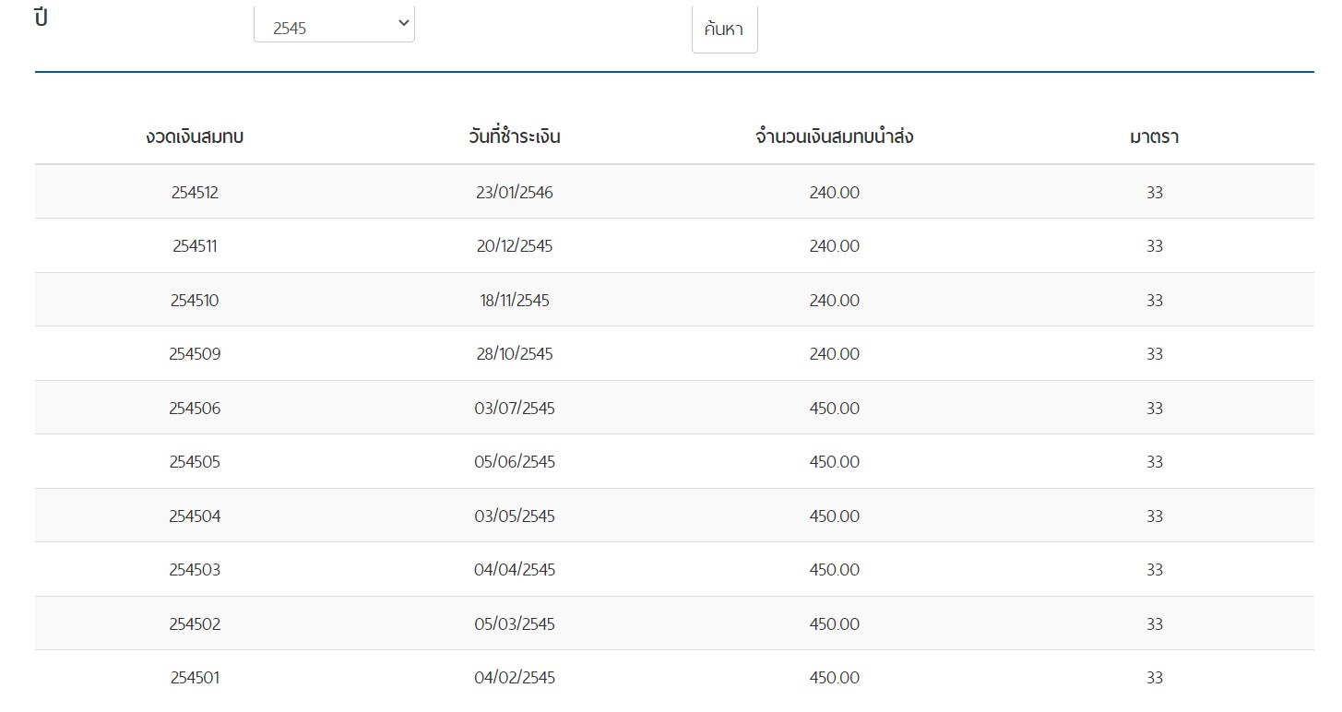
Task: Click the ปี year label
Action: click(x=41, y=18)
